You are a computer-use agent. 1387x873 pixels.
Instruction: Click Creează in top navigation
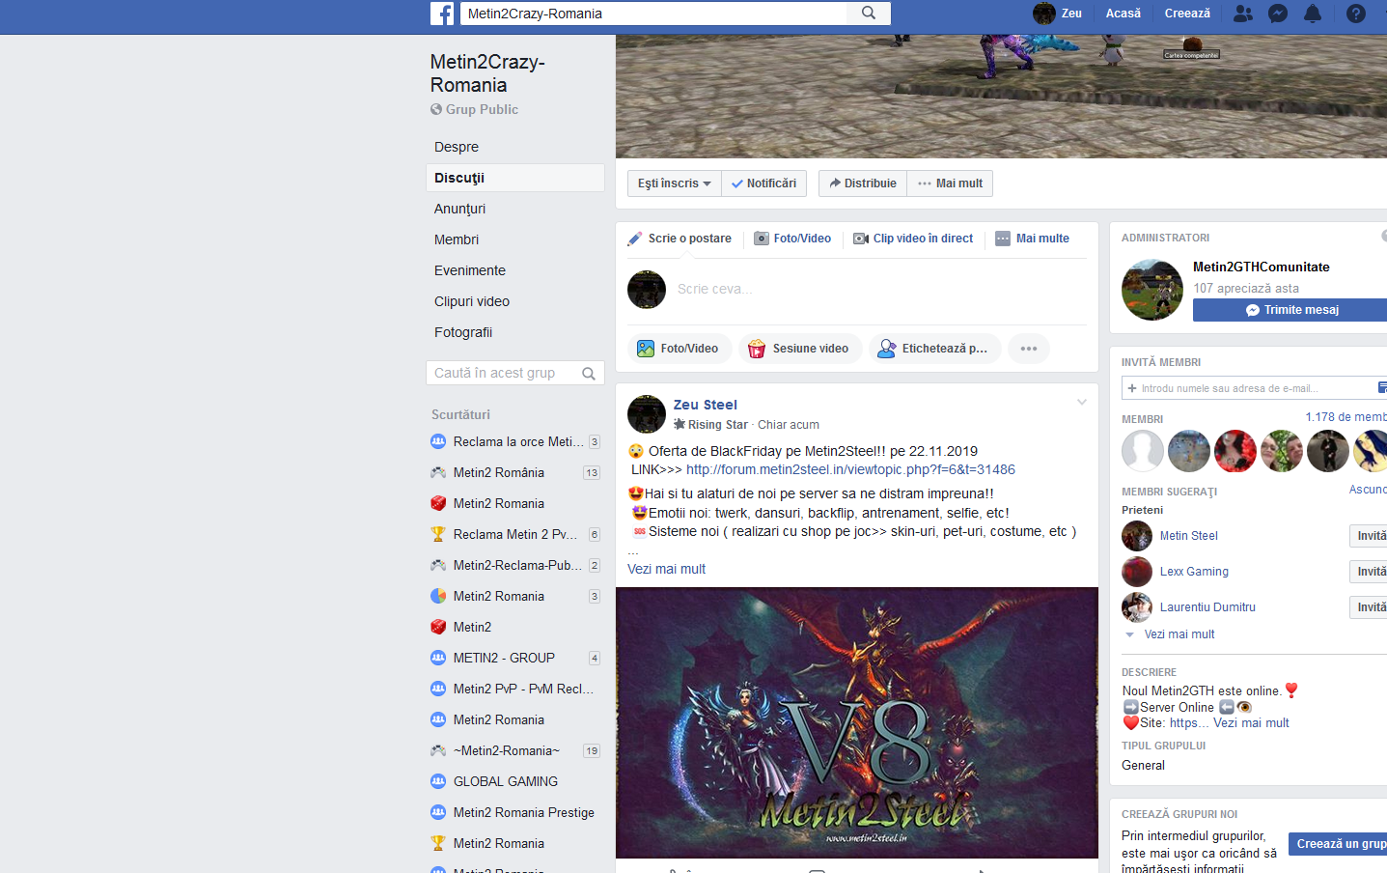pos(1187,14)
